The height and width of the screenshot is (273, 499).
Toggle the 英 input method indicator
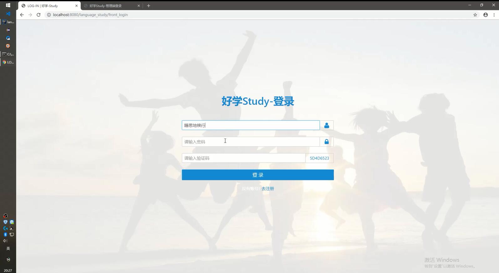(x=8, y=249)
